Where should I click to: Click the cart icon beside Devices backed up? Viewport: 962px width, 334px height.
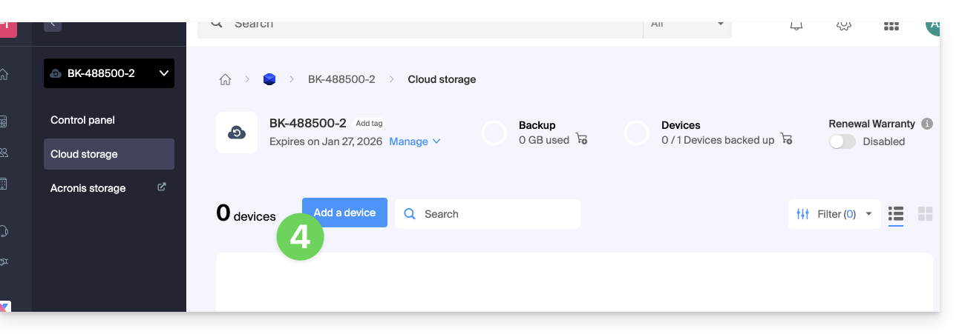coord(787,139)
